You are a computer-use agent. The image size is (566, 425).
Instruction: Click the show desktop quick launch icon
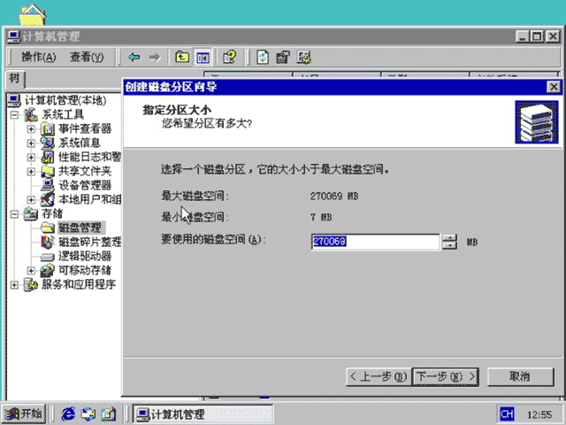pos(108,413)
